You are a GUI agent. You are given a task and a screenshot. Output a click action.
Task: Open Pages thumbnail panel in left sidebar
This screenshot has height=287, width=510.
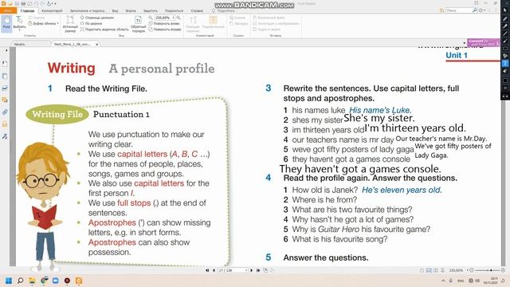click(x=5, y=77)
